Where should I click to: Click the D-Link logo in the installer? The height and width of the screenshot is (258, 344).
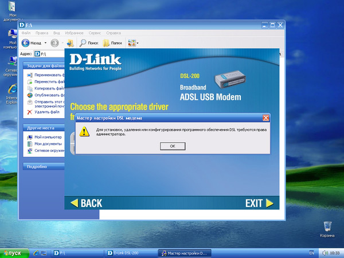click(95, 62)
